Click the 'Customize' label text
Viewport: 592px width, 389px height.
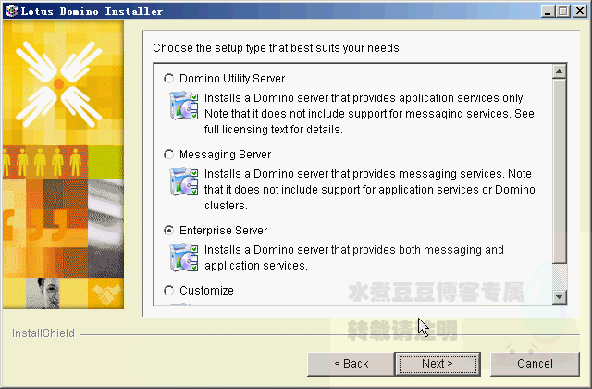click(x=206, y=290)
